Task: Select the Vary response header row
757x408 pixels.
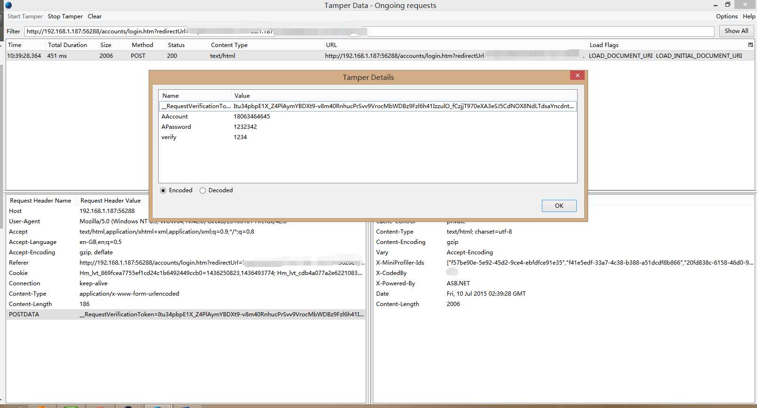Action: (x=564, y=252)
